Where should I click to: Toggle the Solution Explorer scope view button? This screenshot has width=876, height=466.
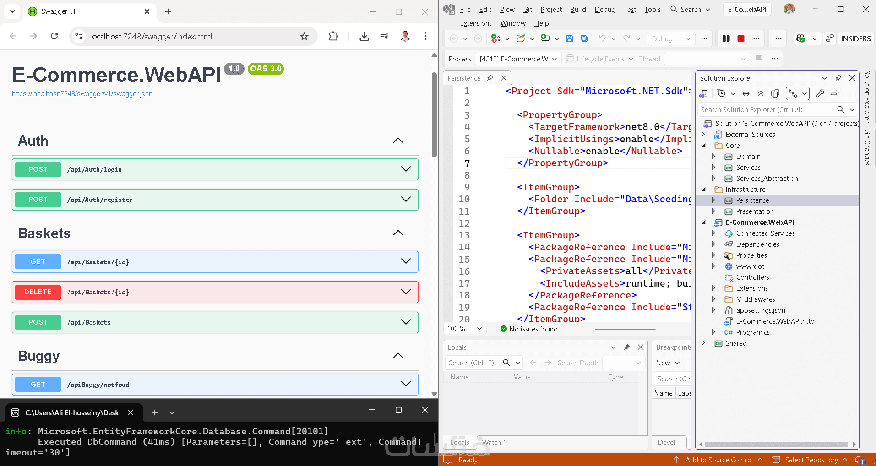click(x=797, y=93)
